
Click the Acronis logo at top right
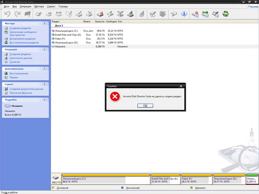click(x=253, y=6)
